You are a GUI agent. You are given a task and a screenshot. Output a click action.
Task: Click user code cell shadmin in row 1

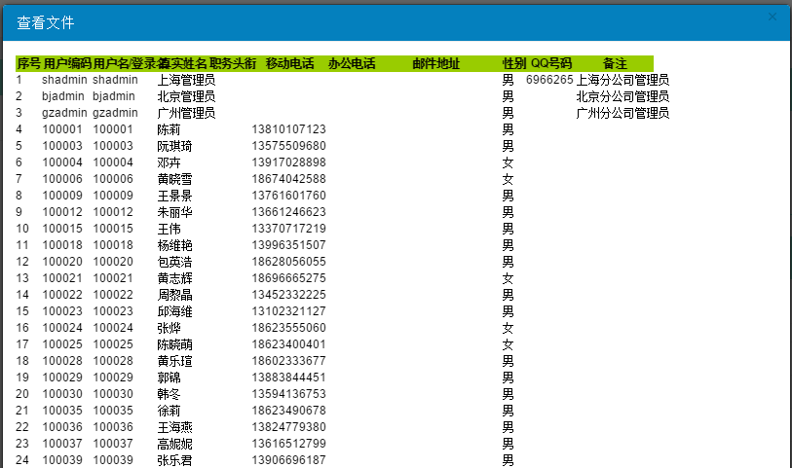coord(64,80)
